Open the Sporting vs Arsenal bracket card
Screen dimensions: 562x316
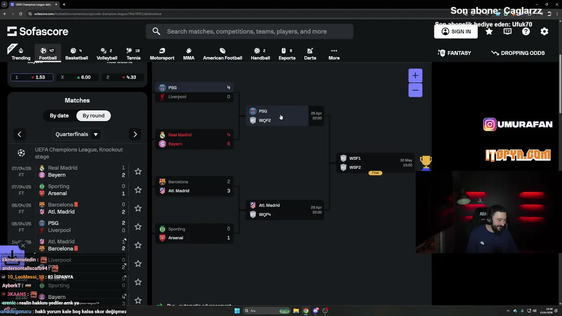[x=195, y=233]
